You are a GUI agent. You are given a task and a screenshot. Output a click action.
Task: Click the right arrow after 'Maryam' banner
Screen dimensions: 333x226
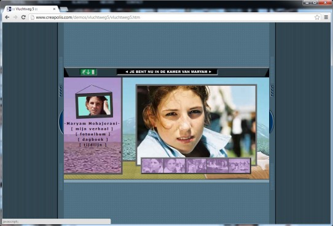pos(210,72)
